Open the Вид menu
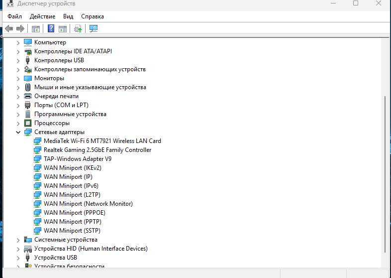This screenshot has height=278, width=391. (68, 16)
